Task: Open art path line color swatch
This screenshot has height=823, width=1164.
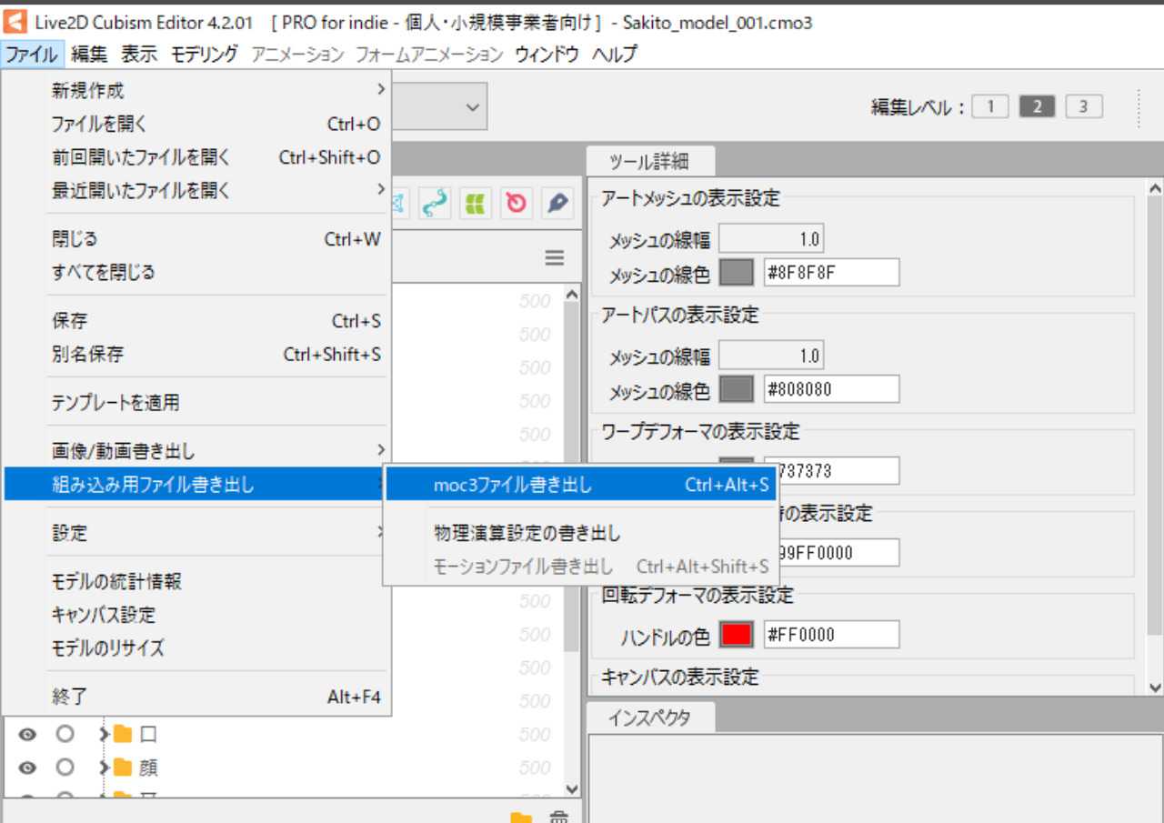Action: [737, 389]
